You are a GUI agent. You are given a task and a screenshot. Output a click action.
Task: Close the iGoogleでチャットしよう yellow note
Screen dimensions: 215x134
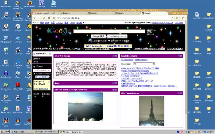point(49,82)
